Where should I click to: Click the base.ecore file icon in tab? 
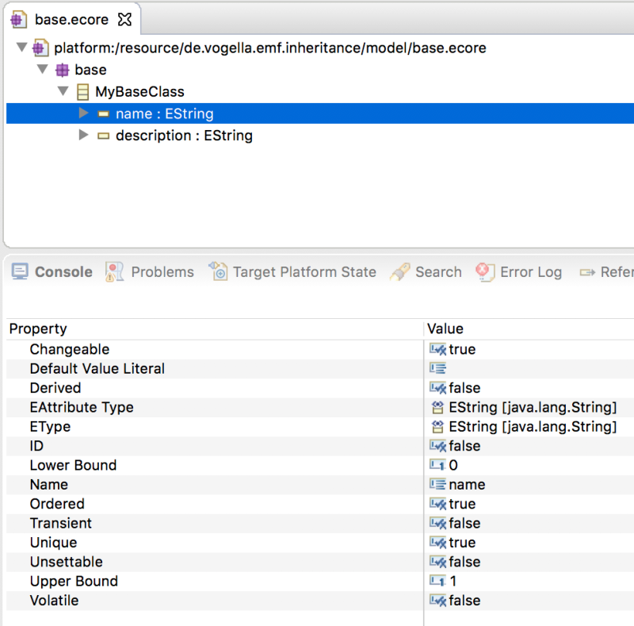(18, 19)
